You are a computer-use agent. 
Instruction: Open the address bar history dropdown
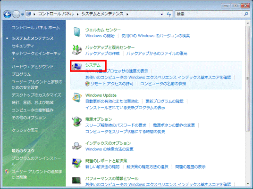[x=161, y=14]
